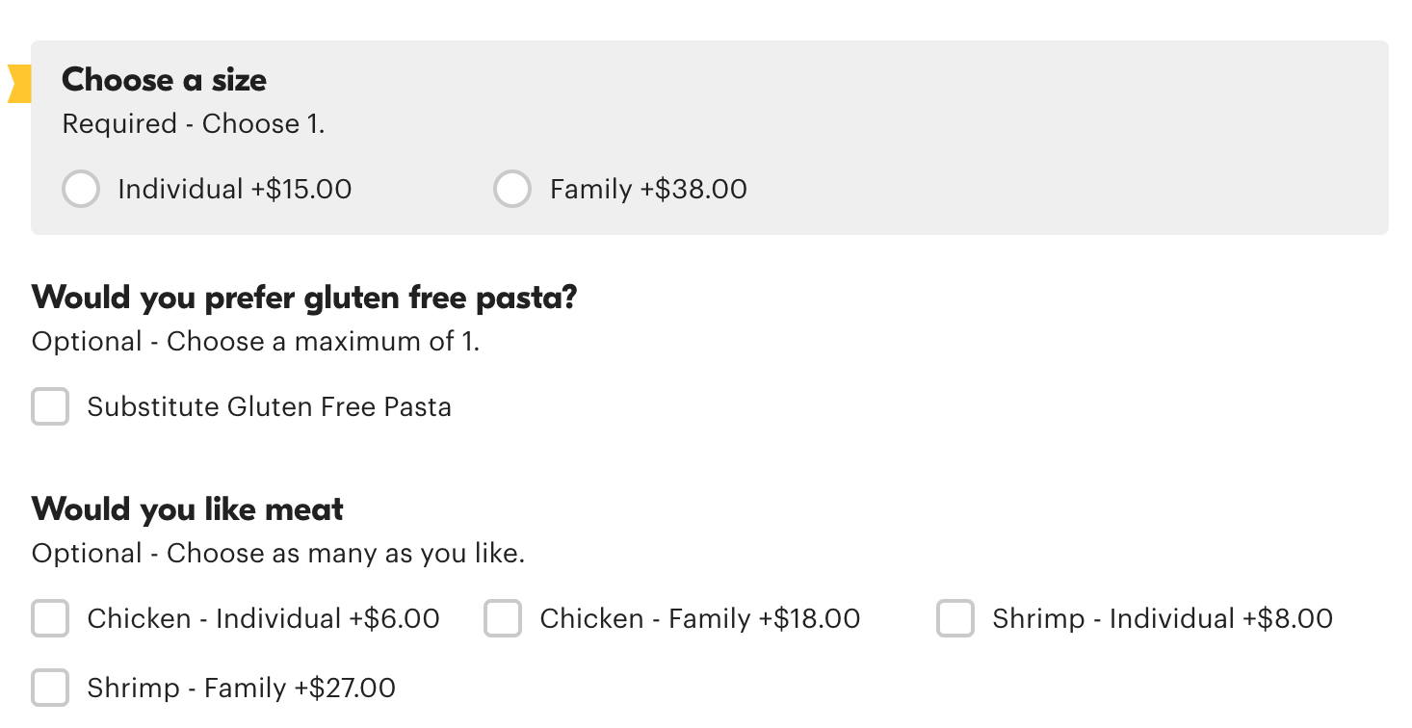
Task: Click the empty radio circle beside Individual
Action: pos(81,189)
